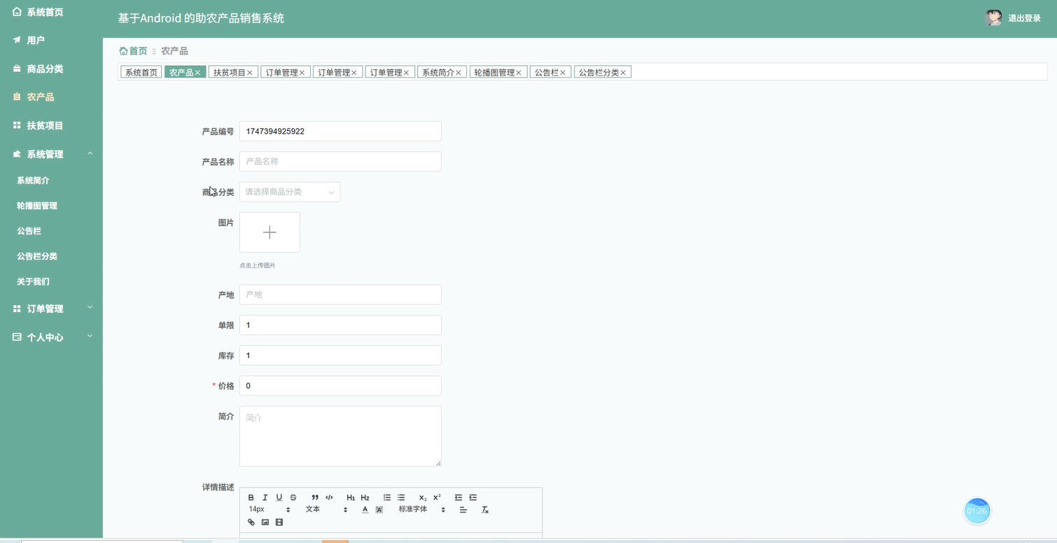The image size is (1057, 543).
Task: Switch to the 系统简介 tab
Action: click(438, 72)
